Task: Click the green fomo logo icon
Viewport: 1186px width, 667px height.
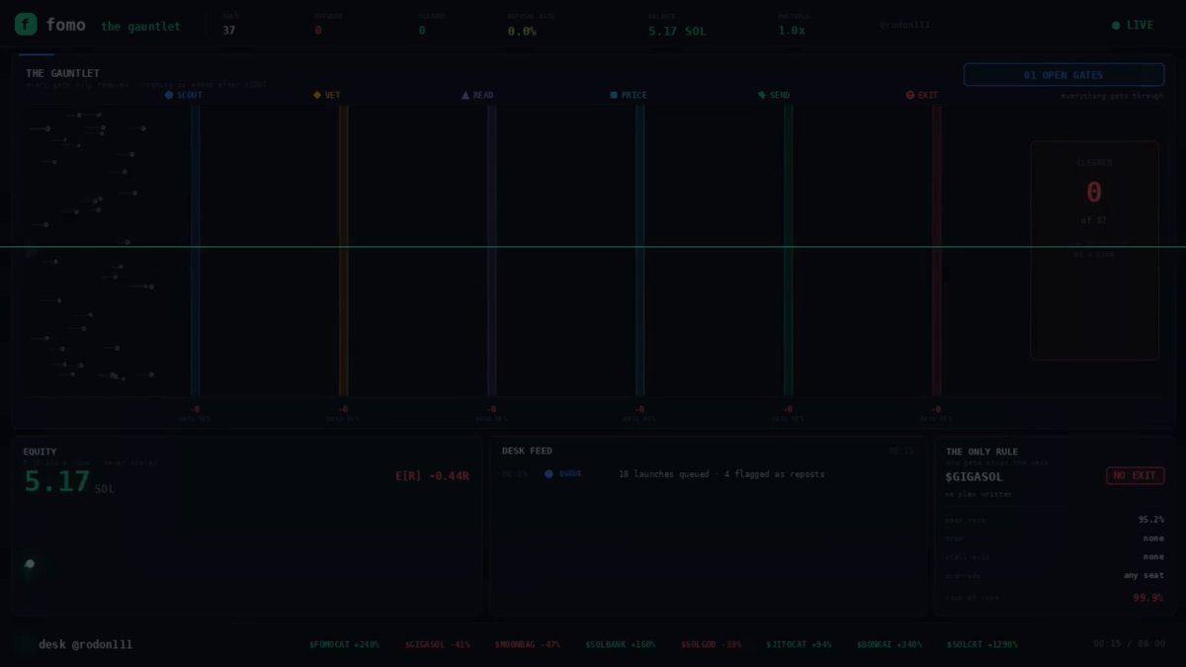Action: click(26, 25)
